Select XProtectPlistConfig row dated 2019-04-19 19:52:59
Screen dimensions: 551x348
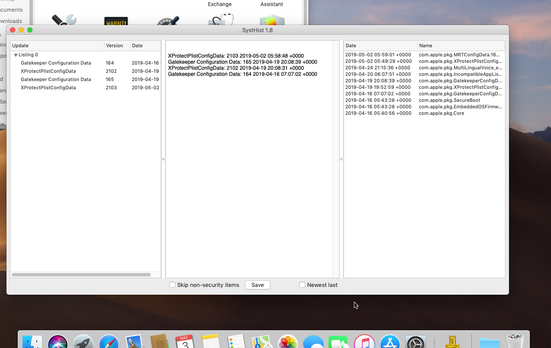[x=424, y=87]
